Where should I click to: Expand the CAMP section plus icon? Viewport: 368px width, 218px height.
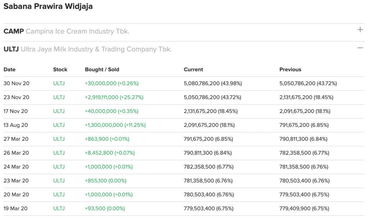(360, 30)
